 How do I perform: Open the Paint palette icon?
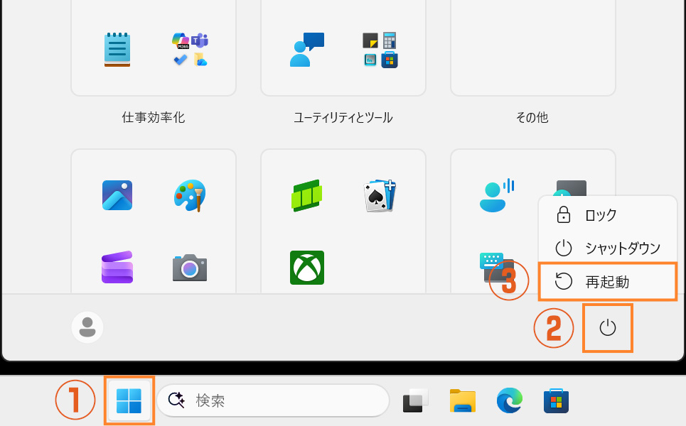point(190,195)
